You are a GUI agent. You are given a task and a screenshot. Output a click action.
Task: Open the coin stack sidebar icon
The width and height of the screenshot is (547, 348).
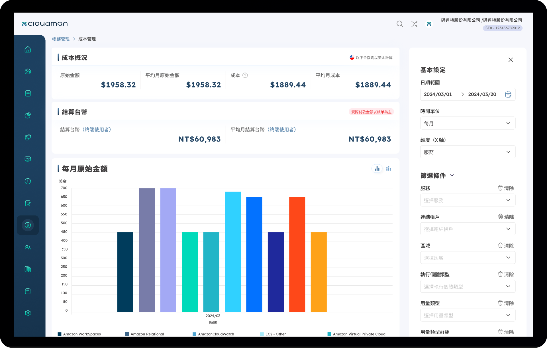coord(28,137)
